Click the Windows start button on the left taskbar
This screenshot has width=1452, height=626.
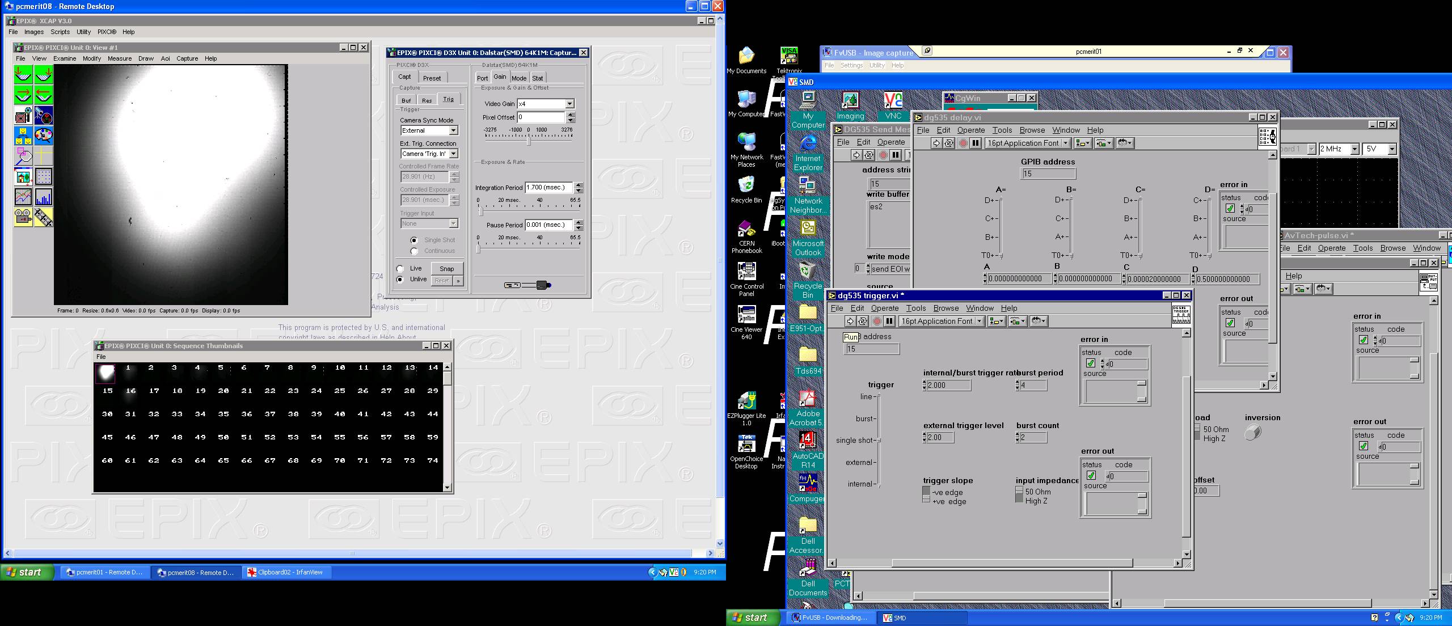click(x=26, y=573)
